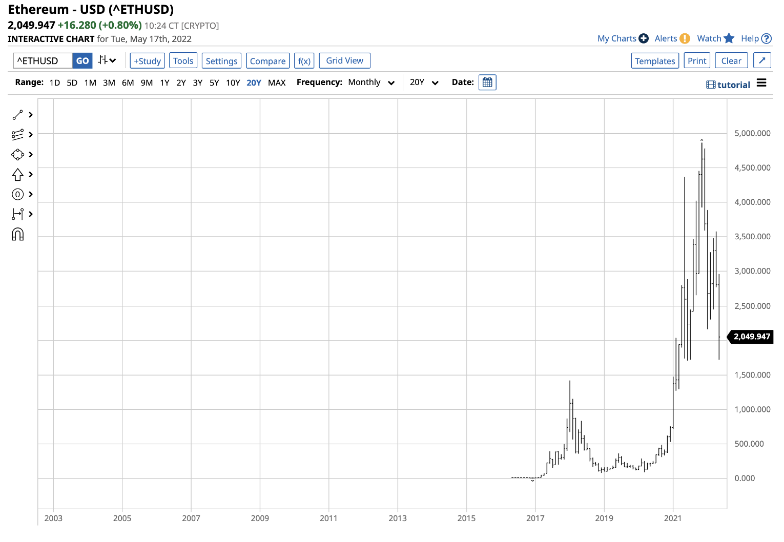This screenshot has width=784, height=542.
Task: Focus the ^ETHUSD symbol input field
Action: 43,61
